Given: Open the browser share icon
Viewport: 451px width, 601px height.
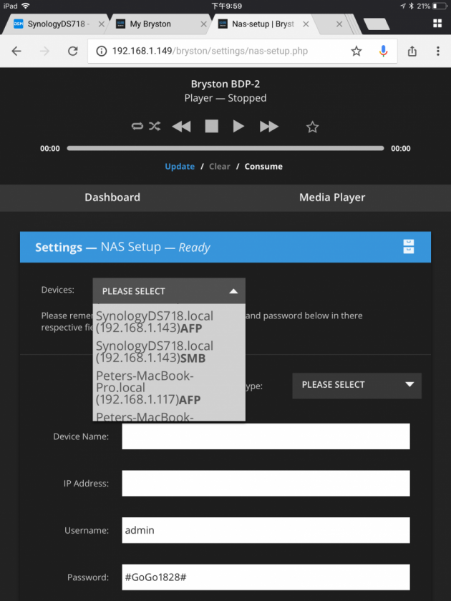Looking at the screenshot, I should pos(412,51).
